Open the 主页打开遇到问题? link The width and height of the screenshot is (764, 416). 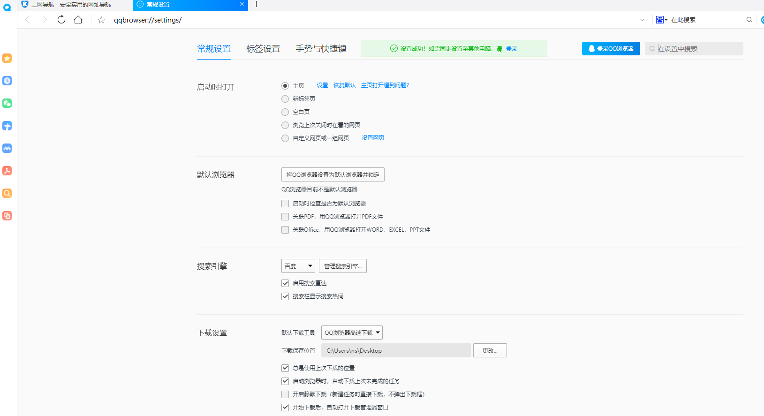coord(385,85)
